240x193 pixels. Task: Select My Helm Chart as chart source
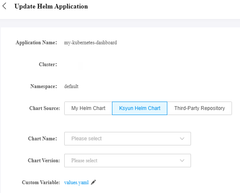(x=88, y=108)
